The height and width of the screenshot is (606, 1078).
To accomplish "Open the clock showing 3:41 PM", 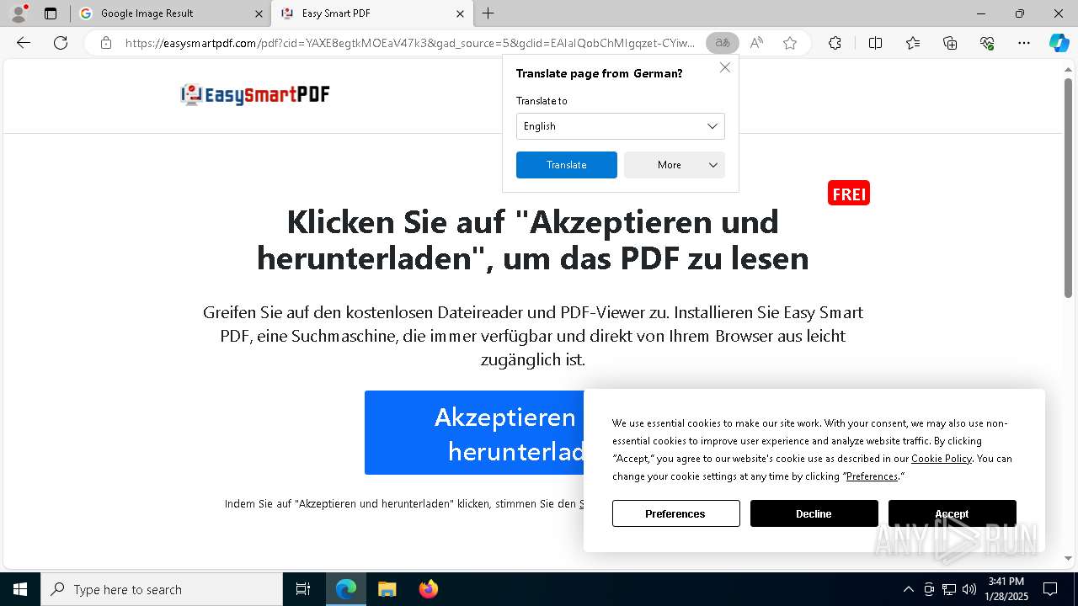I will [1006, 589].
